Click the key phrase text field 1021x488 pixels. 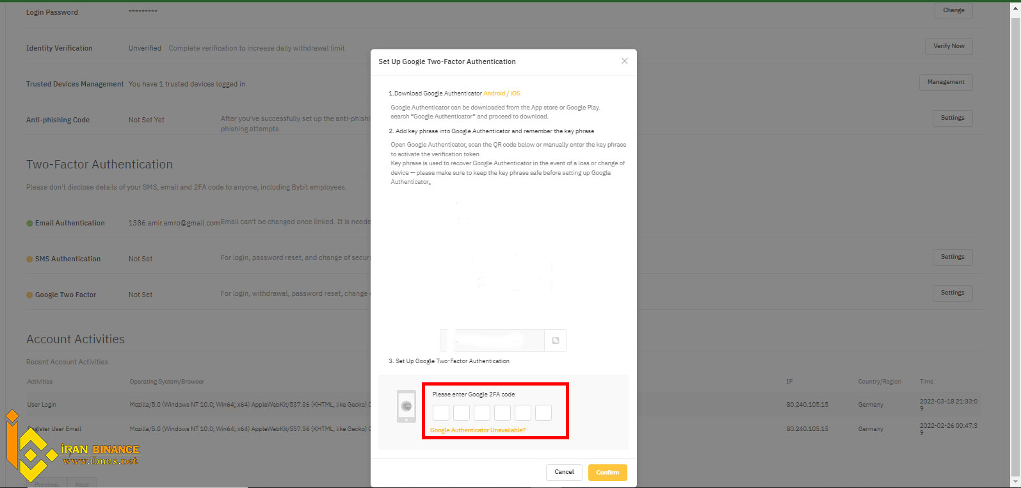(x=492, y=341)
